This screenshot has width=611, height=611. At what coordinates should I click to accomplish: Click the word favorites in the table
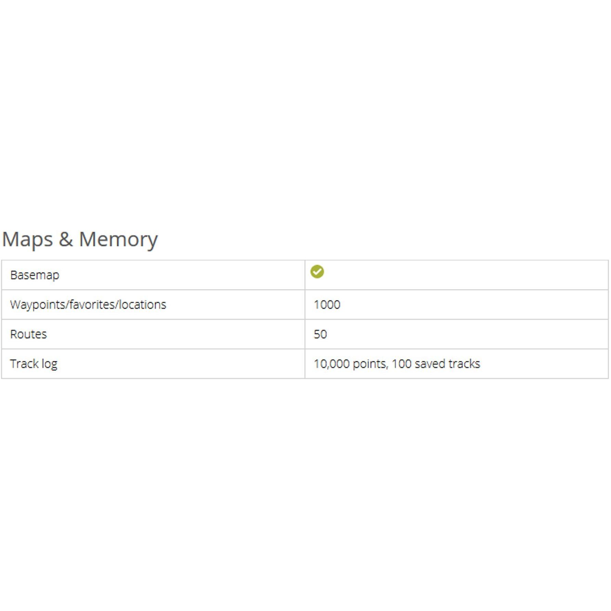pyautogui.click(x=93, y=305)
